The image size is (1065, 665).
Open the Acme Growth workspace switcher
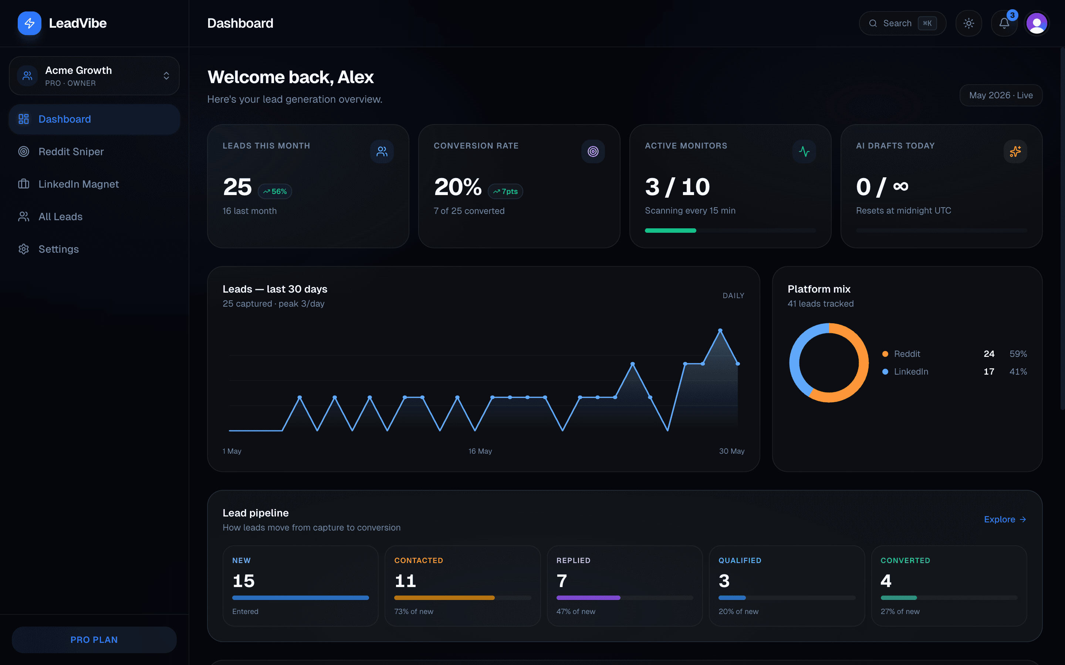click(94, 76)
